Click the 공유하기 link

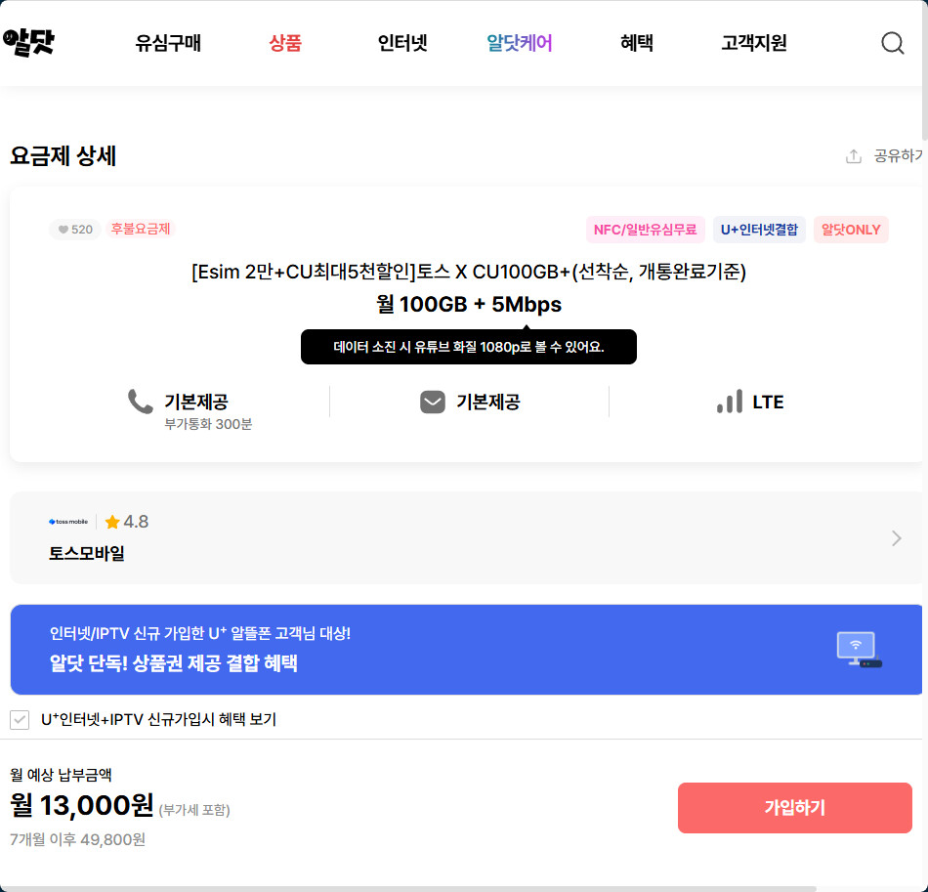pyautogui.click(x=898, y=156)
